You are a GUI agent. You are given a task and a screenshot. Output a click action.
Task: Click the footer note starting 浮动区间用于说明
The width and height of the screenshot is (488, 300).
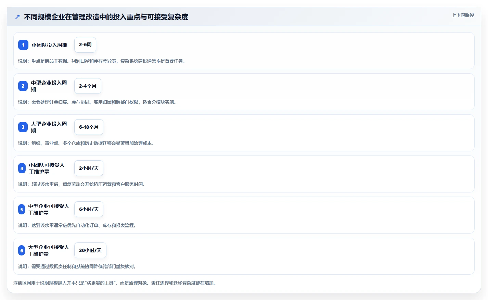pyautogui.click(x=115, y=283)
